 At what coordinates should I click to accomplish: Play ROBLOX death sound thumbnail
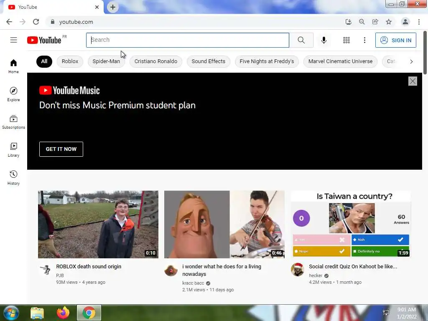click(x=98, y=224)
